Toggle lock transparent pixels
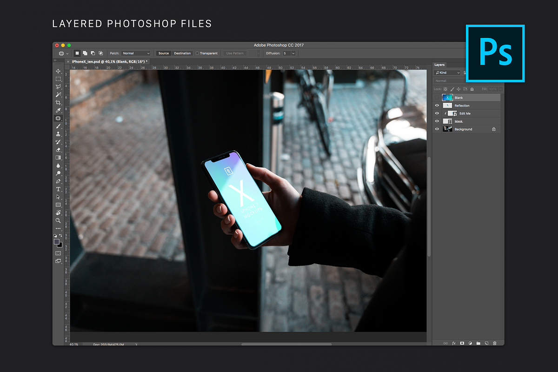 point(445,89)
